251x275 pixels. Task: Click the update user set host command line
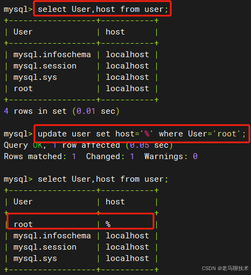(142, 134)
